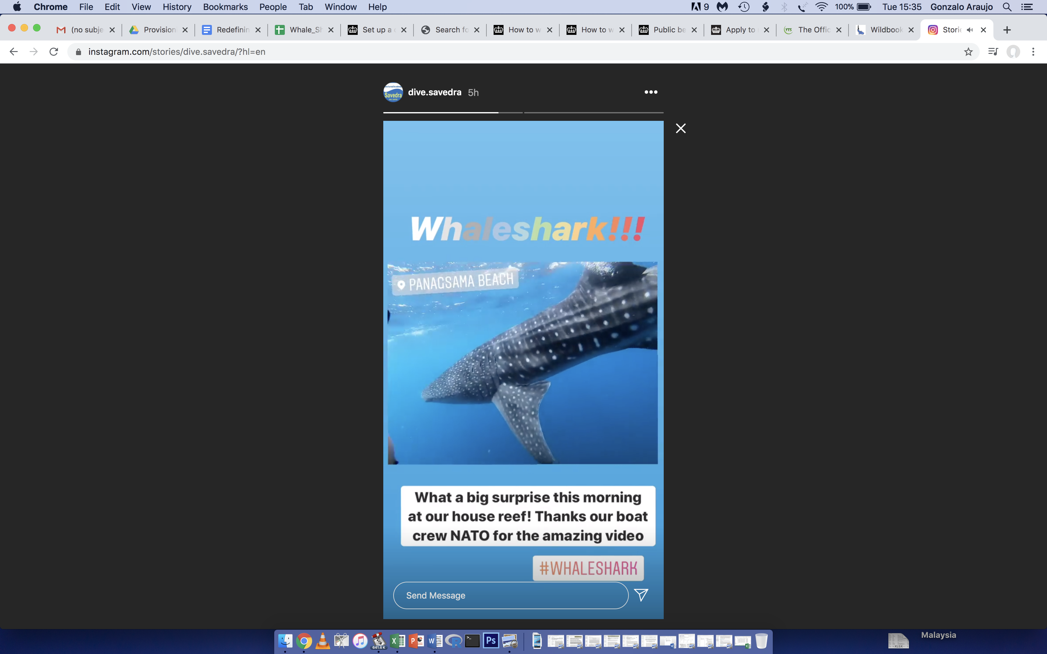Close the Instagram story viewer

[681, 128]
